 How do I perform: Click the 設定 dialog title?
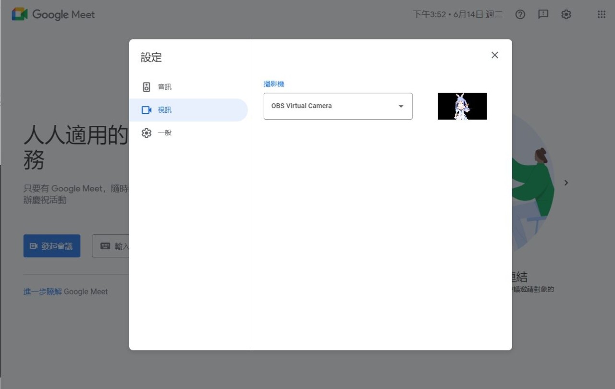coord(151,58)
